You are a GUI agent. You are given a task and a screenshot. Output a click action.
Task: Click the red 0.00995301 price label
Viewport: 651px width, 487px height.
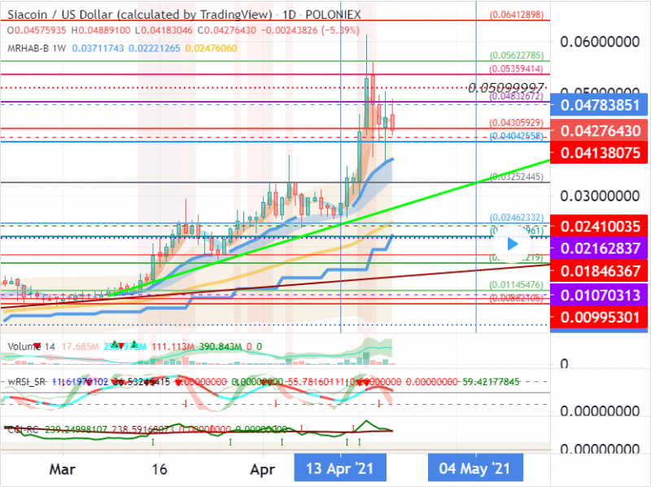tap(599, 316)
